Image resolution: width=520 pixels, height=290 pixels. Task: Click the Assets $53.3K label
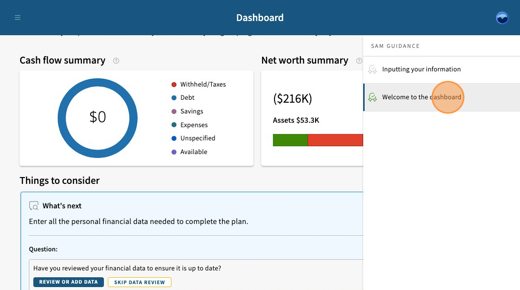pos(296,120)
